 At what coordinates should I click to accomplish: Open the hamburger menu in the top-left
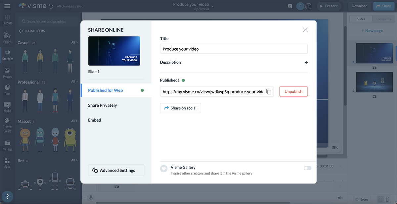pyautogui.click(x=7, y=6)
